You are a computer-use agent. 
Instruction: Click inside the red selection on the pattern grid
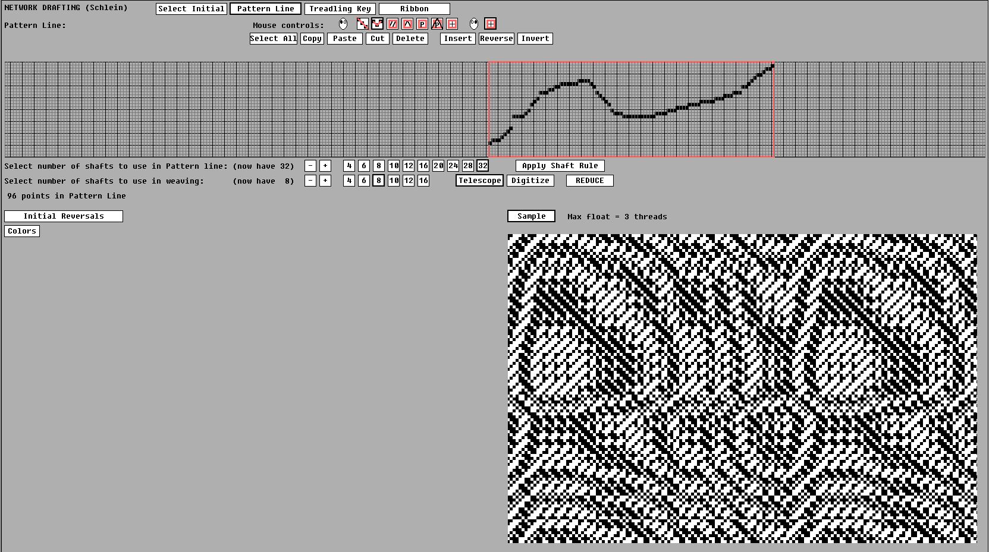coord(630,110)
